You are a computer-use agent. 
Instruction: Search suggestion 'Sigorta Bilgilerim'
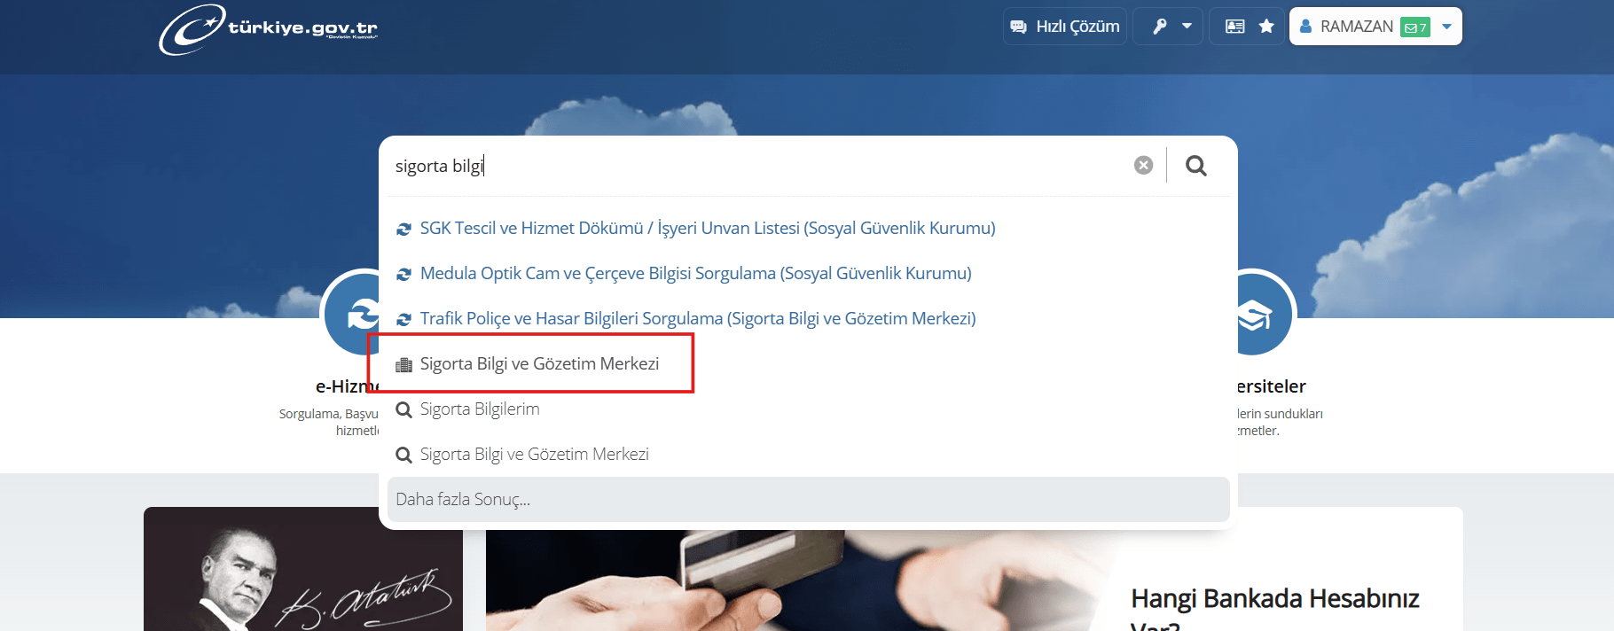point(480,409)
